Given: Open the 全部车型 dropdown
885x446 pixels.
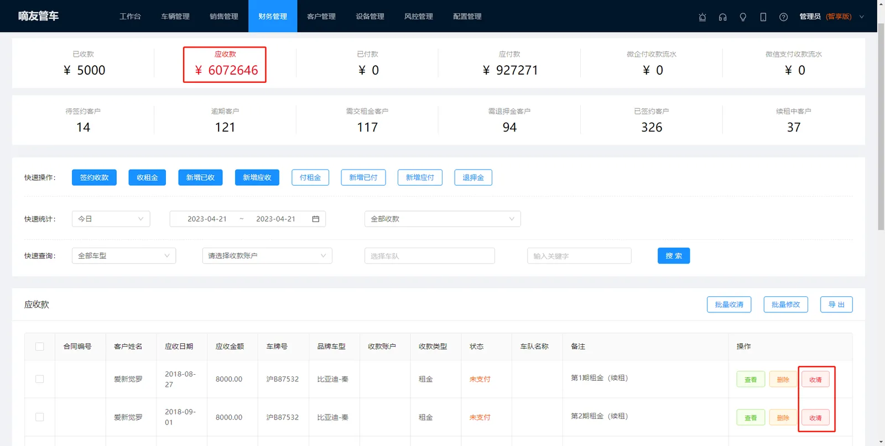Looking at the screenshot, I should coord(124,256).
